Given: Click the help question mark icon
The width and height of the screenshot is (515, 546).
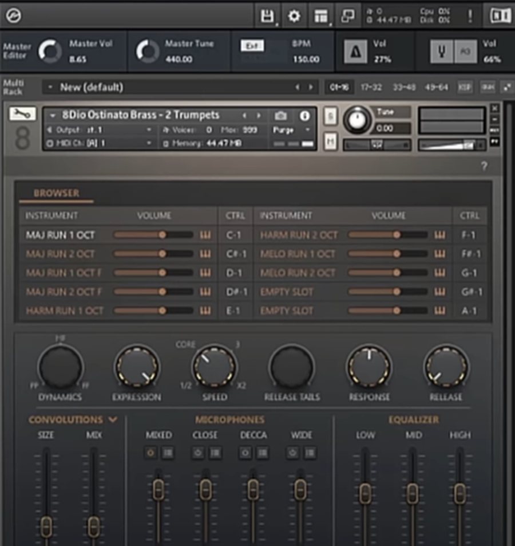Looking at the screenshot, I should 484,166.
